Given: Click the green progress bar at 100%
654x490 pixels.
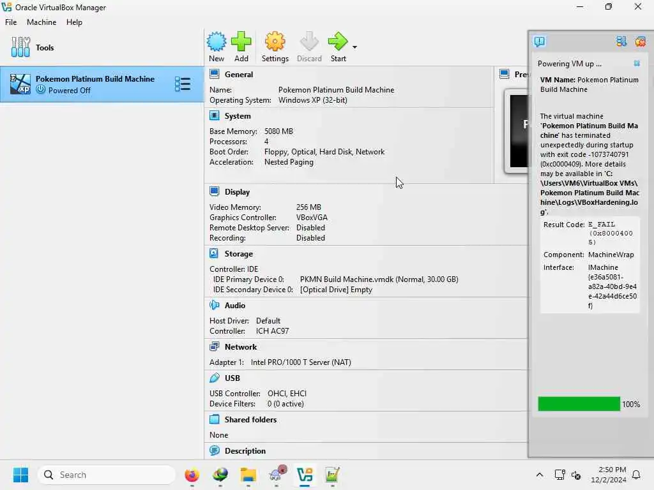Looking at the screenshot, I should pos(579,404).
